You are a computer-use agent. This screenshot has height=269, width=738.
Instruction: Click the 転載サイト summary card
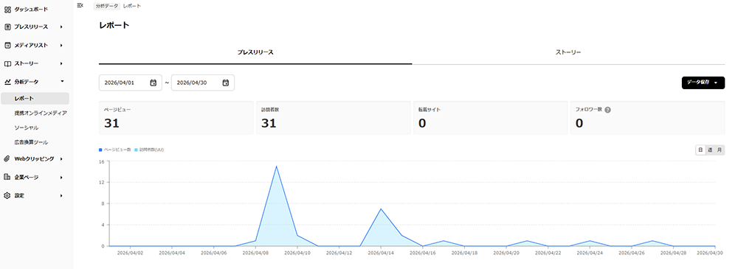[x=491, y=118]
